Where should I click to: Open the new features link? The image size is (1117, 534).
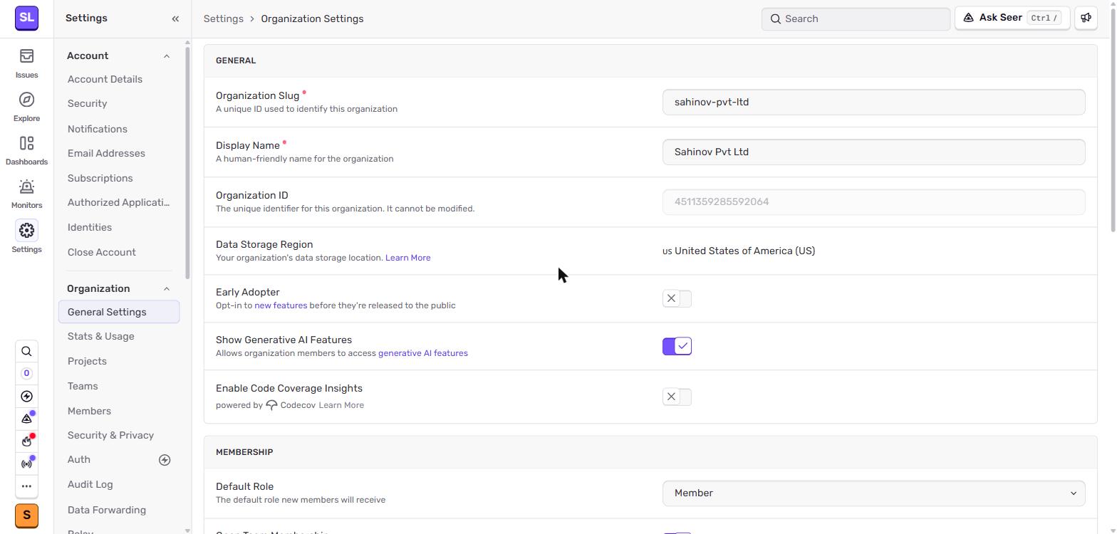(x=281, y=305)
